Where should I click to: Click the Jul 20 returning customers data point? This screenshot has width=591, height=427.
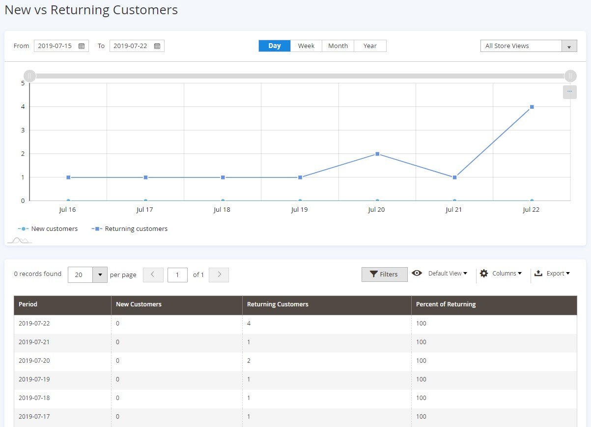point(377,154)
